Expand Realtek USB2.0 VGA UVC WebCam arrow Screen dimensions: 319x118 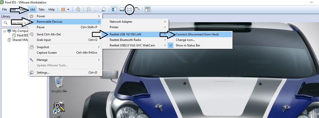tap(165, 45)
